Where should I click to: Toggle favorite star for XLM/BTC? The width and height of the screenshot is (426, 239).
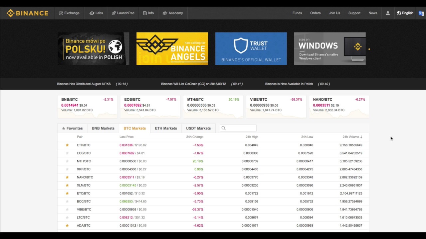point(67,185)
